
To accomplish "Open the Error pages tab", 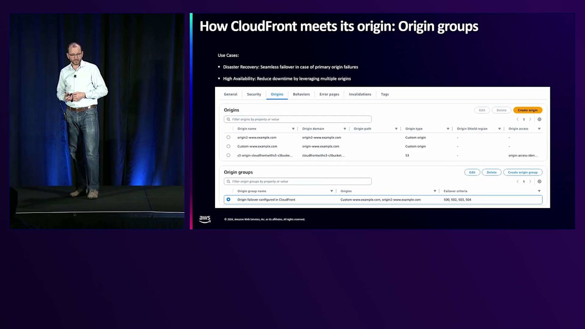I will click(x=330, y=94).
